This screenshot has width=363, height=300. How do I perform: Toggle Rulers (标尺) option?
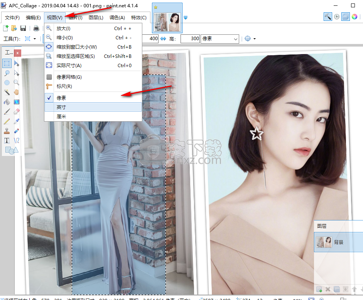(x=93, y=86)
